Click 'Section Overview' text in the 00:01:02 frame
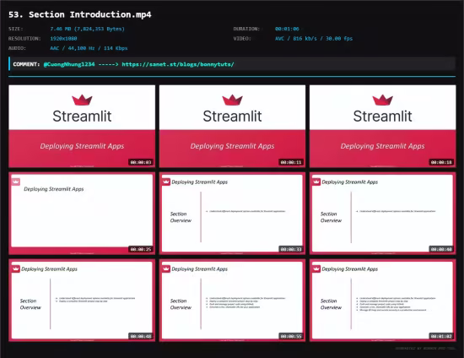The image size is (464, 358). [332, 304]
